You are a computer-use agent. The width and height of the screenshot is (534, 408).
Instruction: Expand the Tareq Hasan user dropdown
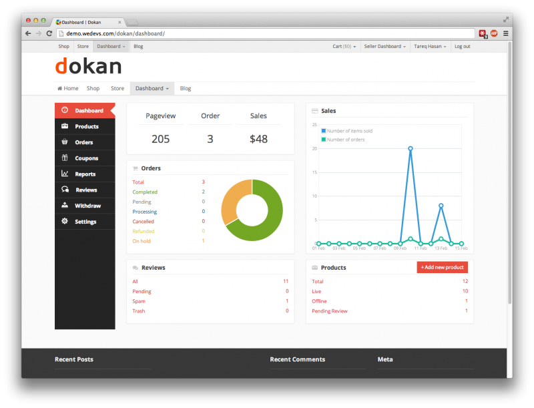click(431, 47)
